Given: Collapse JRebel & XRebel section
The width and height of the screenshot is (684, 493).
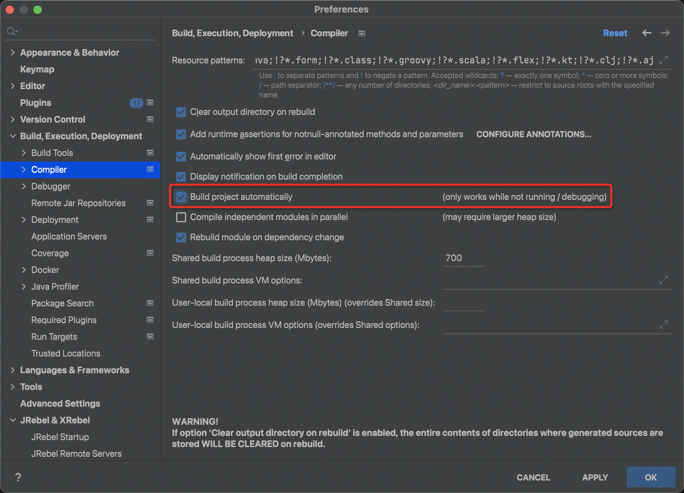Looking at the screenshot, I should [x=13, y=420].
